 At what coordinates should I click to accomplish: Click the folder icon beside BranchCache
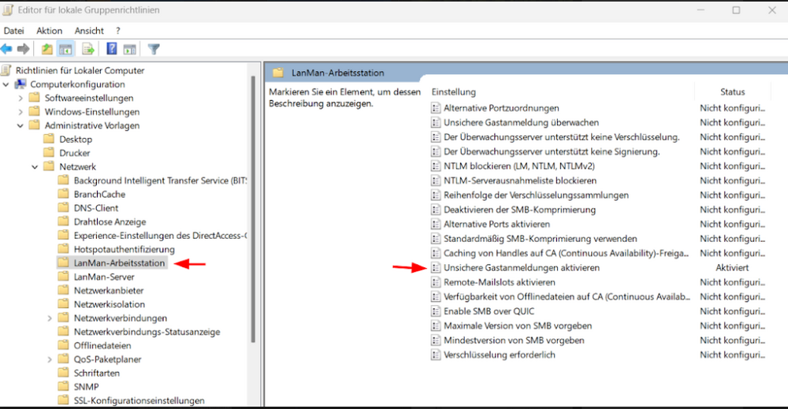coord(63,193)
